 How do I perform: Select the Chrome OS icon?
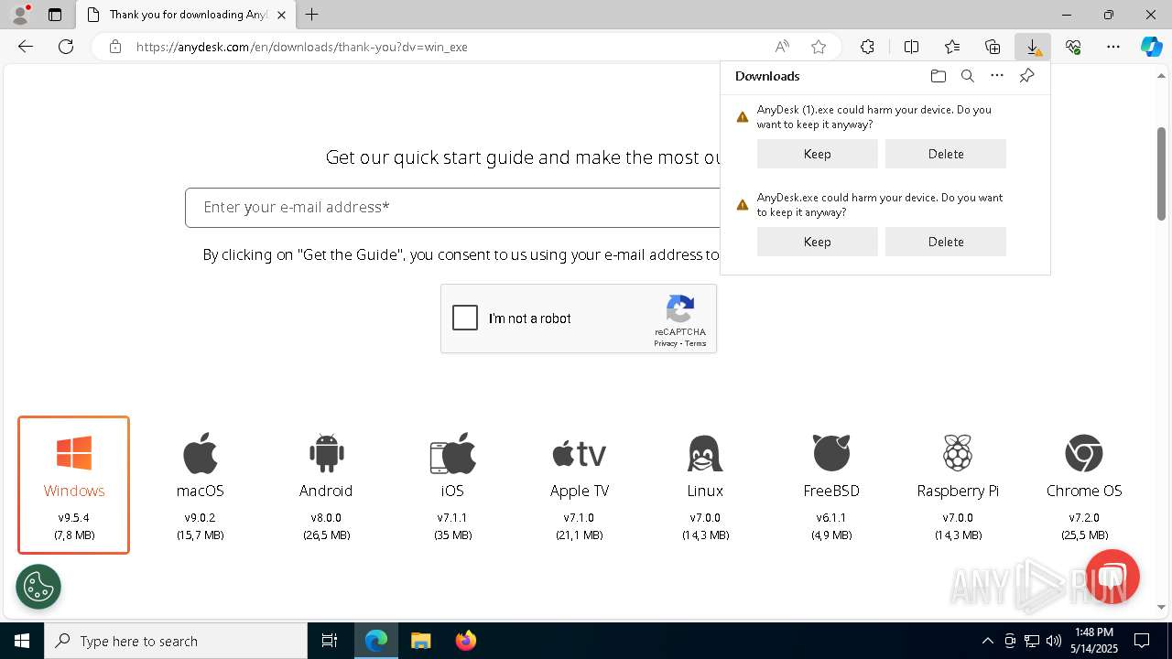1084,453
